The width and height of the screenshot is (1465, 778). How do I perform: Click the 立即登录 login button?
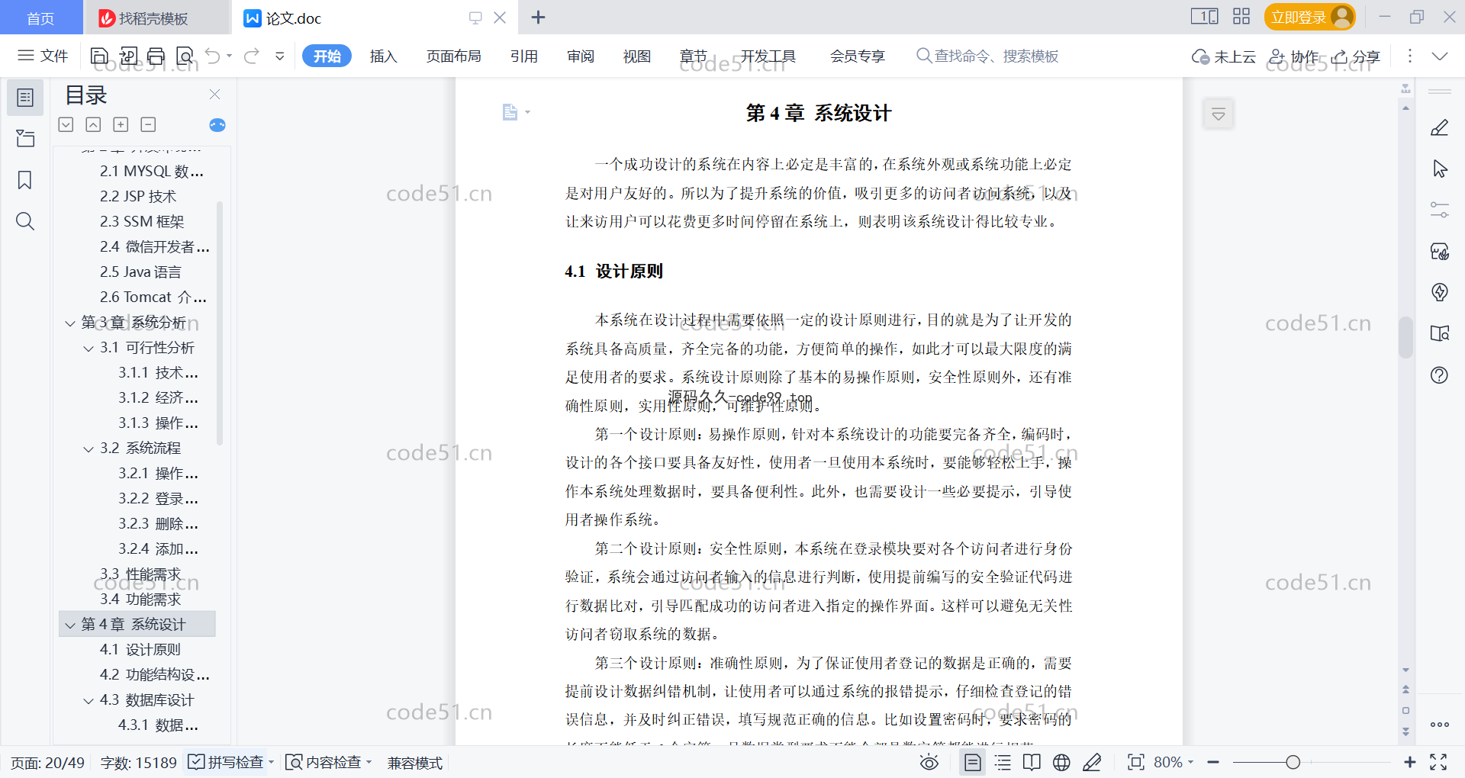pyautogui.click(x=1309, y=17)
